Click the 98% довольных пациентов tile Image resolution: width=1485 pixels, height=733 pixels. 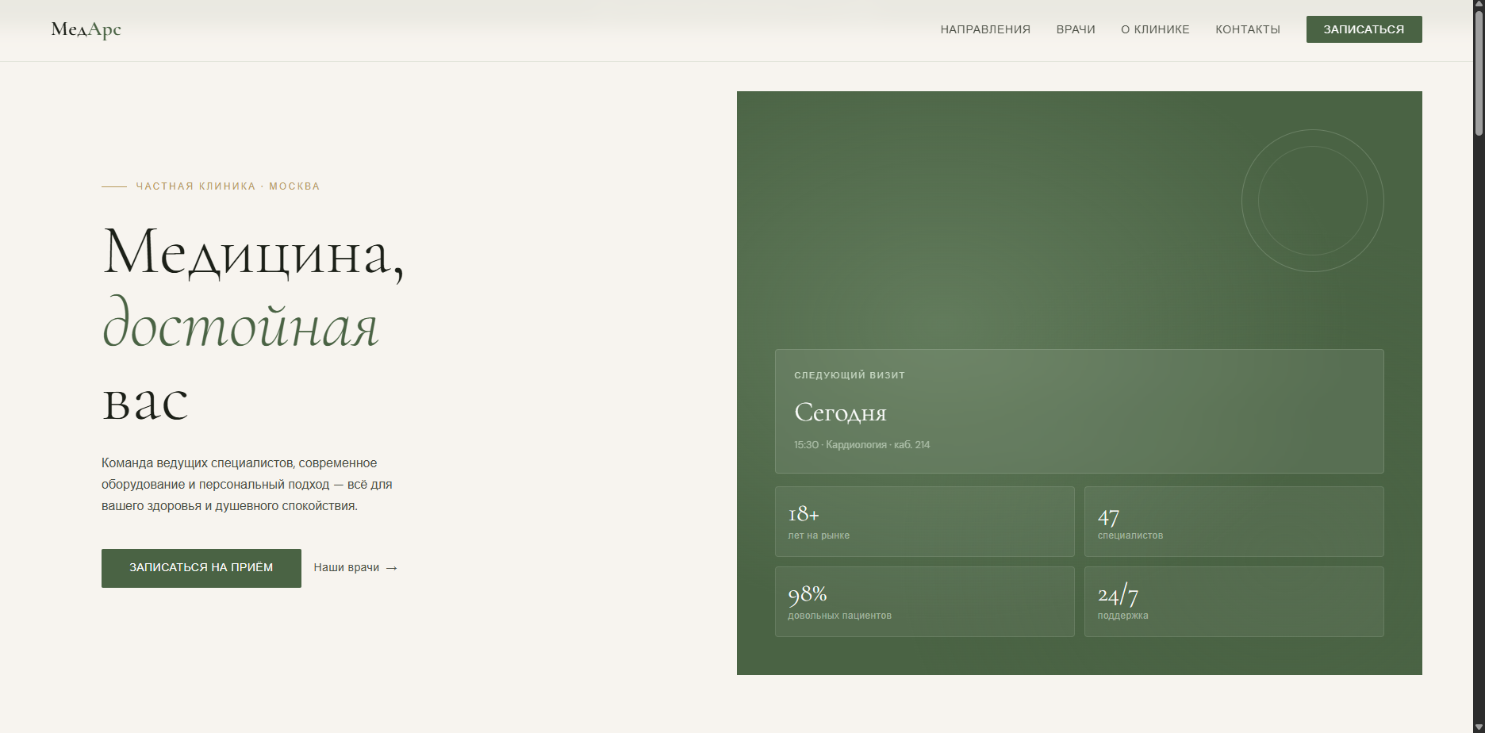click(x=924, y=601)
